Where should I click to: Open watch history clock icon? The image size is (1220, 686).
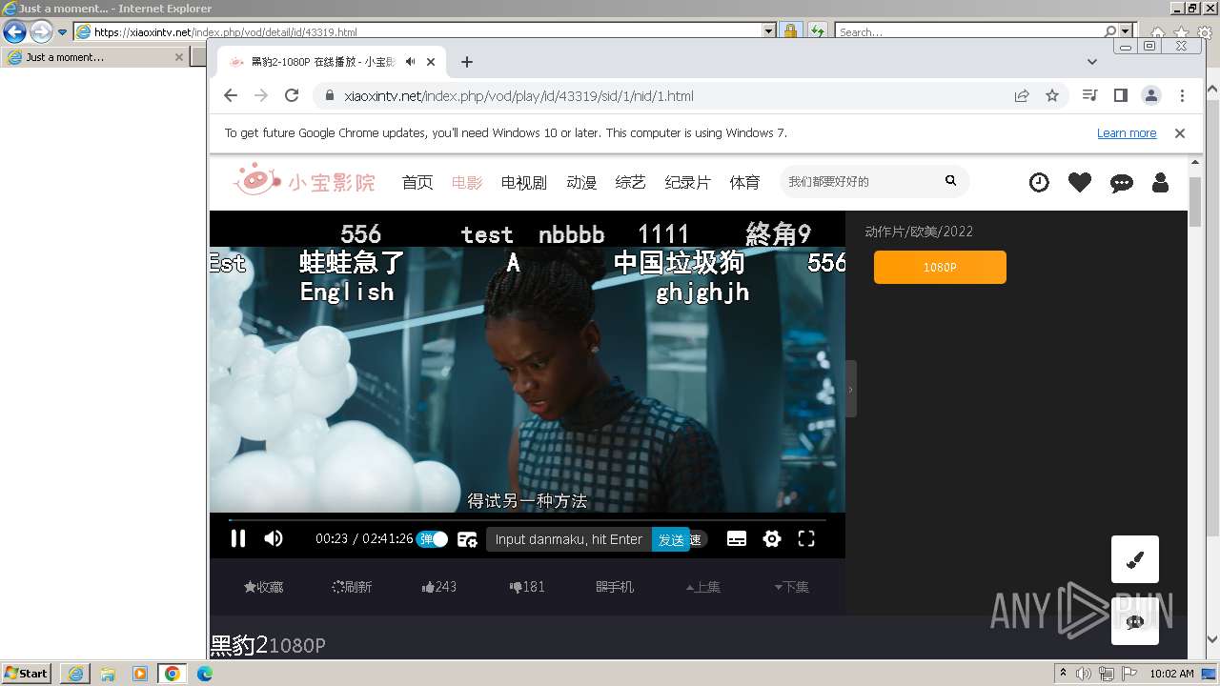[x=1039, y=182]
